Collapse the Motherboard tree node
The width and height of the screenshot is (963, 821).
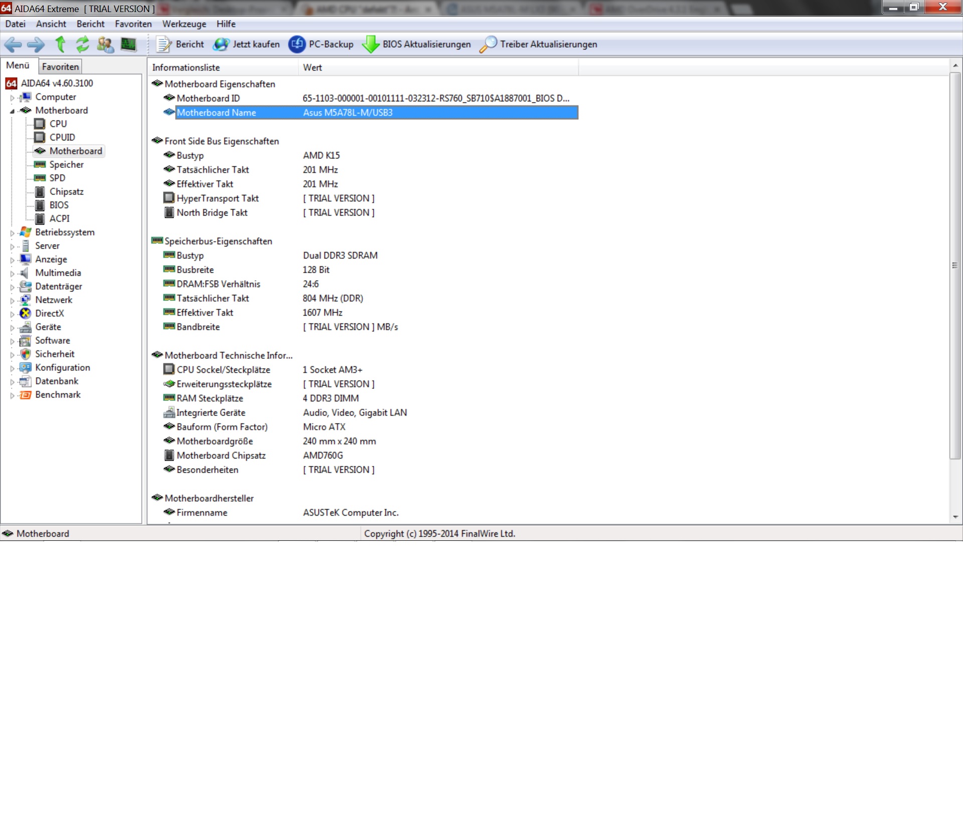coord(13,111)
